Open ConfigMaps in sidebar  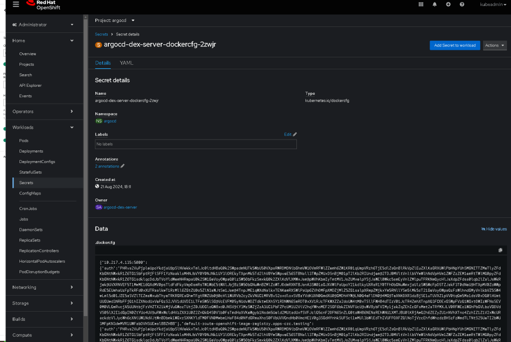tap(30, 193)
